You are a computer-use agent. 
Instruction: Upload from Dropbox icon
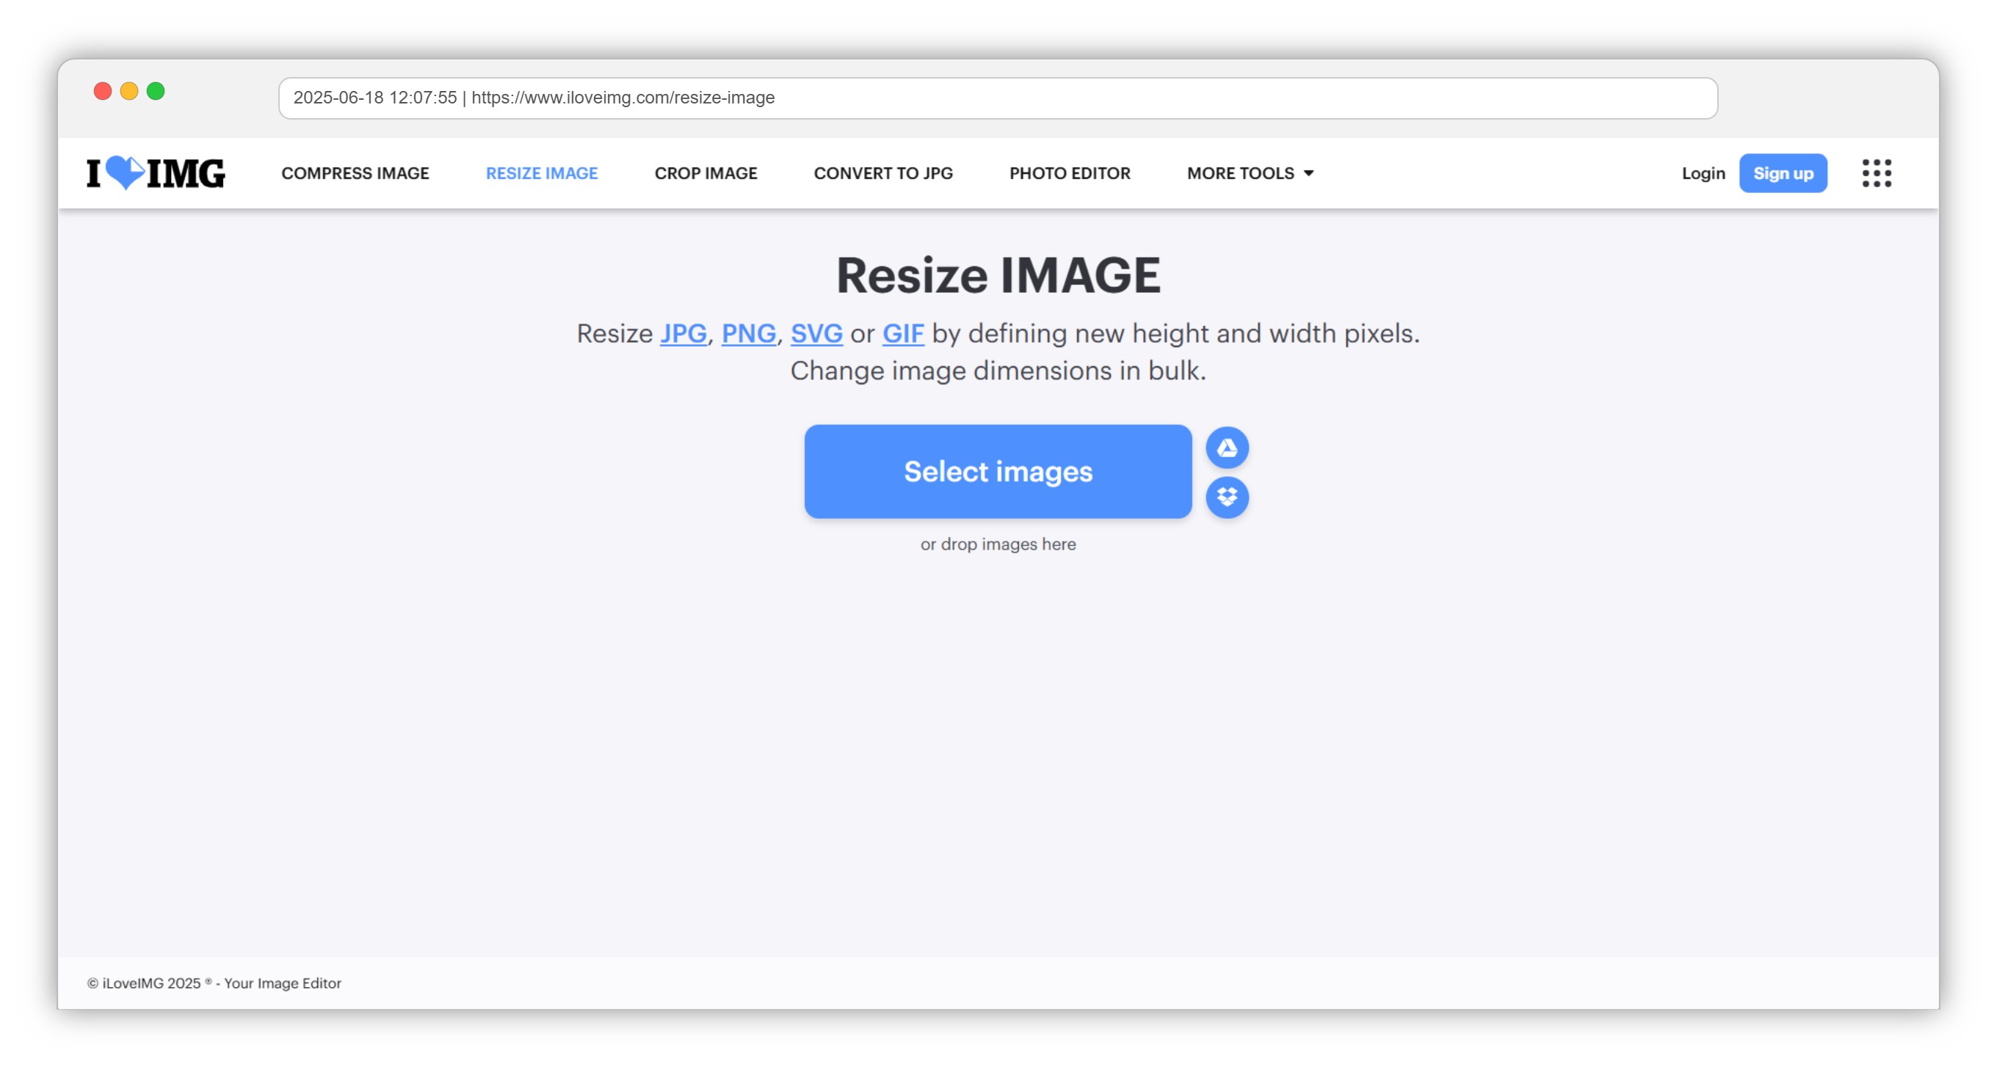[1226, 497]
